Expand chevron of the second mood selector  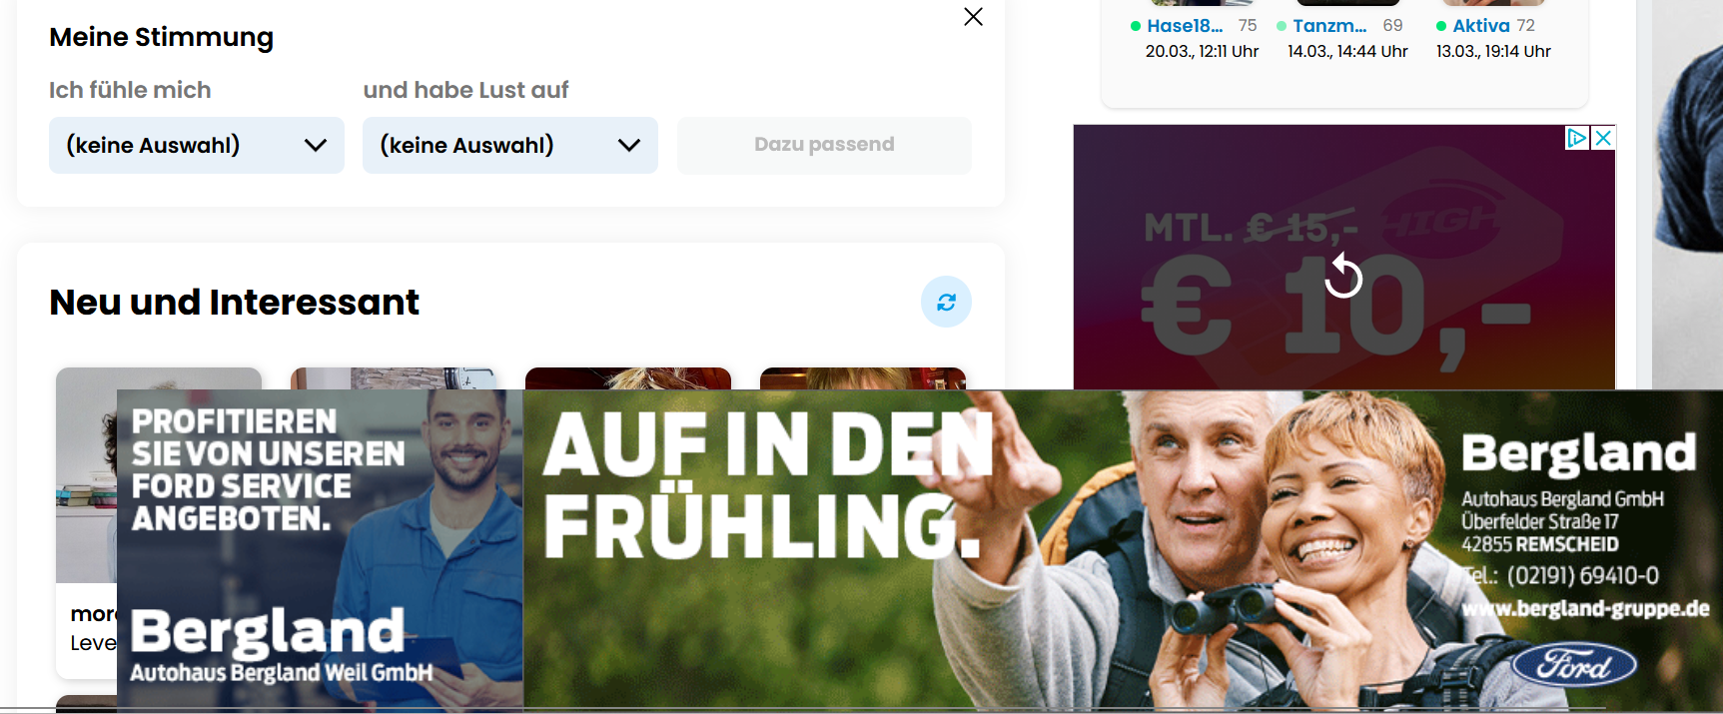click(629, 146)
